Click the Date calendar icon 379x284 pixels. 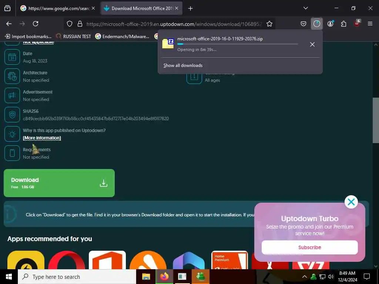(x=12, y=57)
